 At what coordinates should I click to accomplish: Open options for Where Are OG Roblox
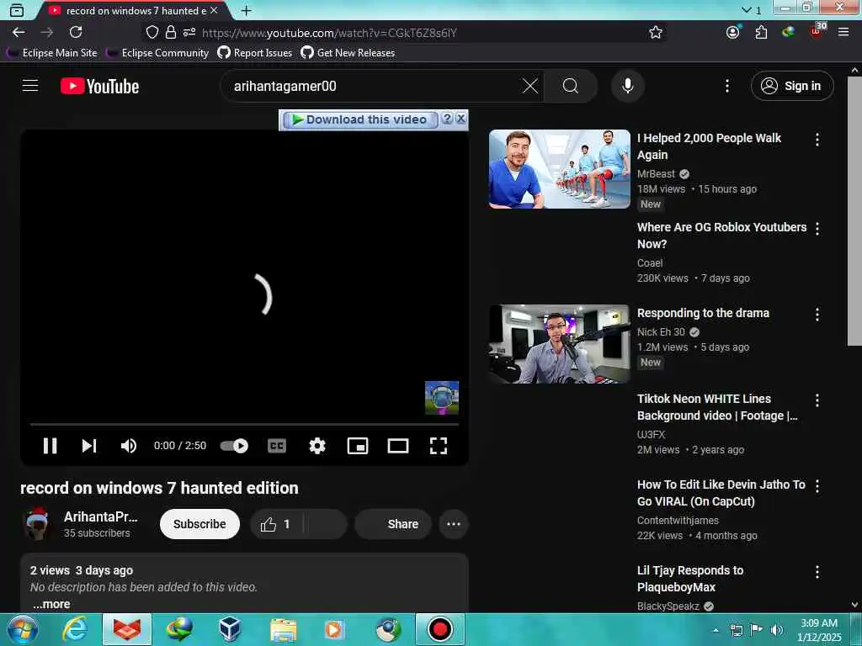tap(817, 229)
